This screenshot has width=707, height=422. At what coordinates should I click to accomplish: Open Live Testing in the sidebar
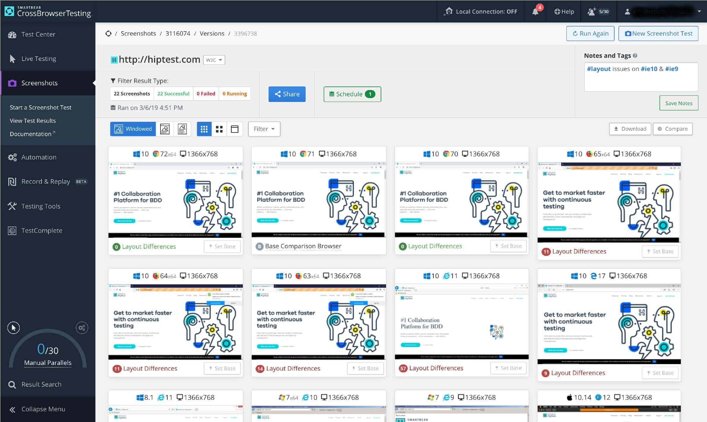click(x=39, y=59)
